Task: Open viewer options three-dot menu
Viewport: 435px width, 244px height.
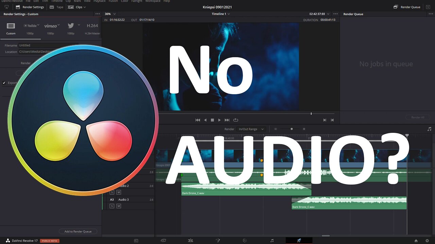Action: pyautogui.click(x=335, y=14)
